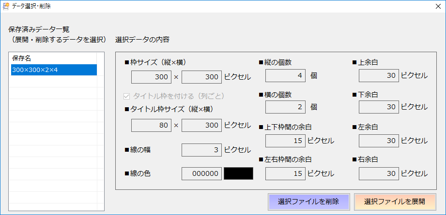
Task: Focus the 線の幅 pixel field
Action: coord(201,150)
